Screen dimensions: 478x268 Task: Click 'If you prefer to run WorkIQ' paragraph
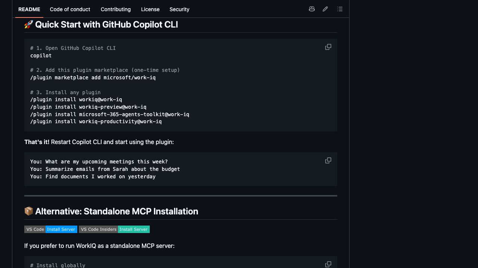pyautogui.click(x=99, y=246)
